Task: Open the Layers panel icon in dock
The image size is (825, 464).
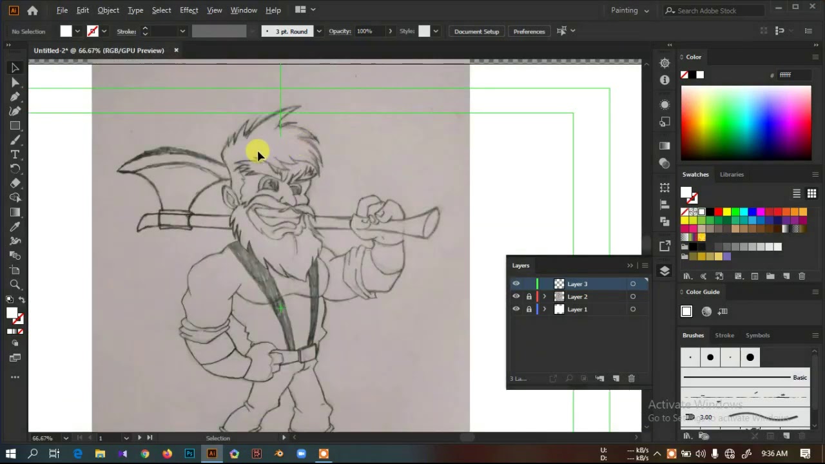Action: coord(665,271)
